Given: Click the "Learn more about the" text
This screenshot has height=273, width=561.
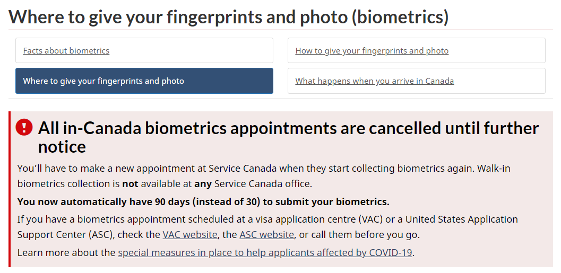Looking at the screenshot, I should [x=66, y=252].
